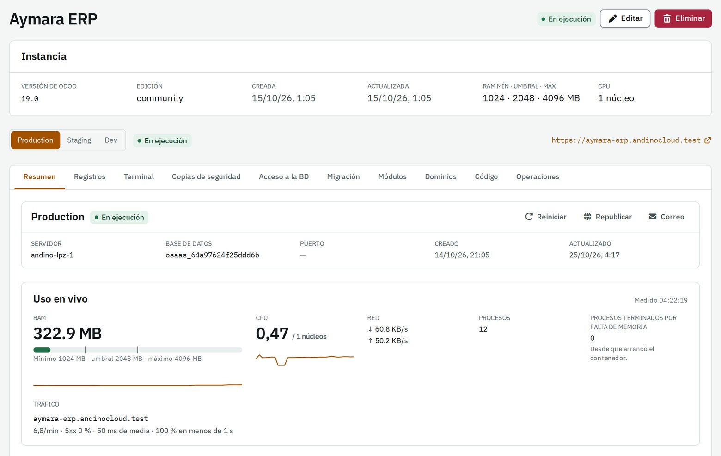Click the RAM usage progress bar
The width and height of the screenshot is (721, 456).
point(138,350)
